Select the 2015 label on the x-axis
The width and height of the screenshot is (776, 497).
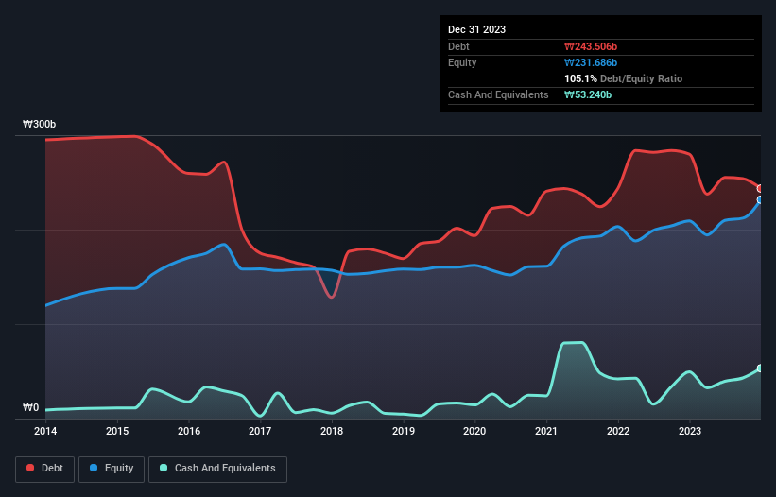click(117, 431)
